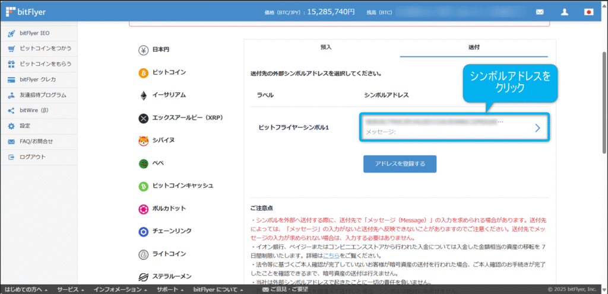Screen dimensions: 608x294
Task: Click the ビットコインキャッシュ text label
Action: pyautogui.click(x=183, y=186)
